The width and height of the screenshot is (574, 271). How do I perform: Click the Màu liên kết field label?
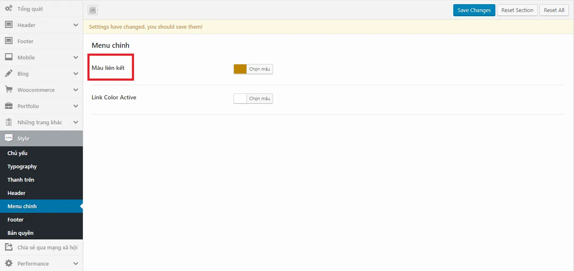[x=108, y=68]
